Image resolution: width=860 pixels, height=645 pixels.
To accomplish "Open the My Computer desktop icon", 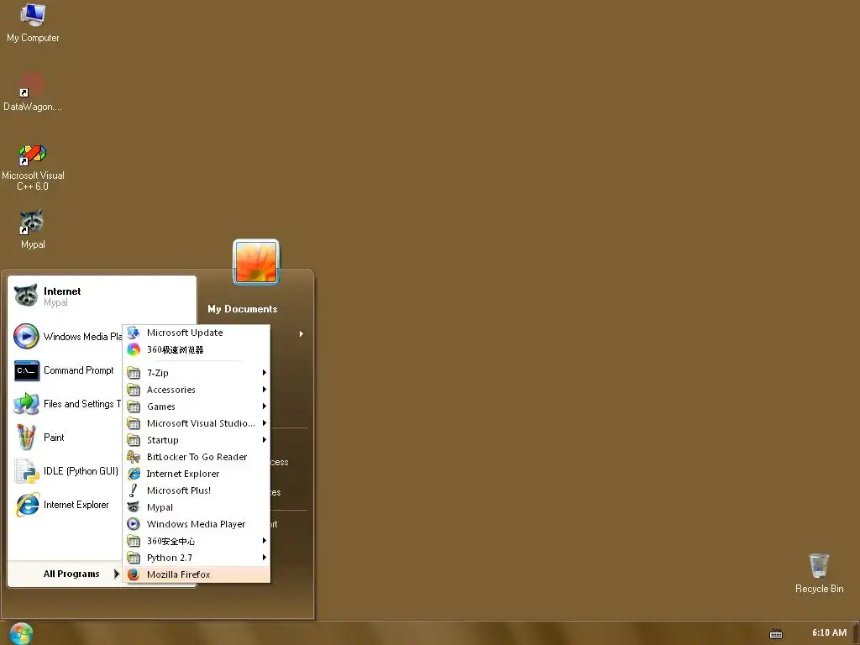I will click(x=33, y=23).
